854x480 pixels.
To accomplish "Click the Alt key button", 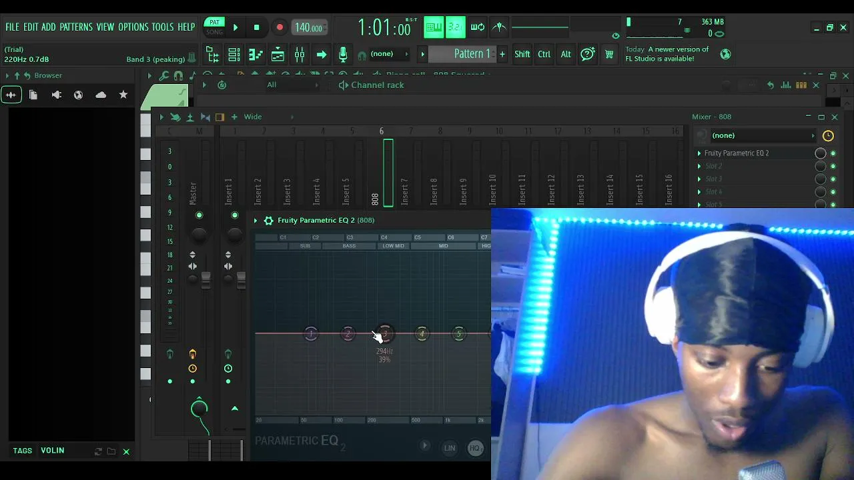I will click(x=566, y=54).
